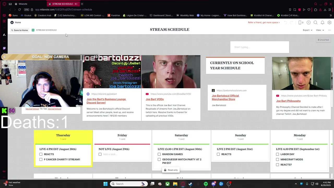Check the Friday empty task checkbox
This screenshot has width=334, height=188.
pyautogui.click(x=100, y=154)
